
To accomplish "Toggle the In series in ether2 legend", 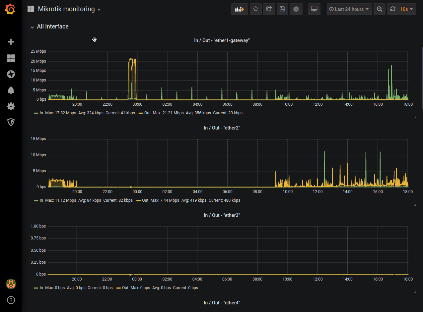I will pyautogui.click(x=41, y=200).
